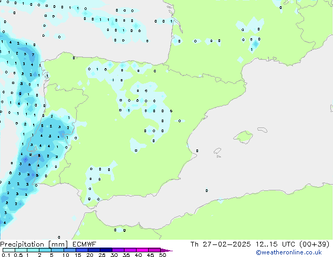This screenshot has height=257, width=333.
Task: Select the 1–2 mm legend color box
Action: click(x=33, y=250)
